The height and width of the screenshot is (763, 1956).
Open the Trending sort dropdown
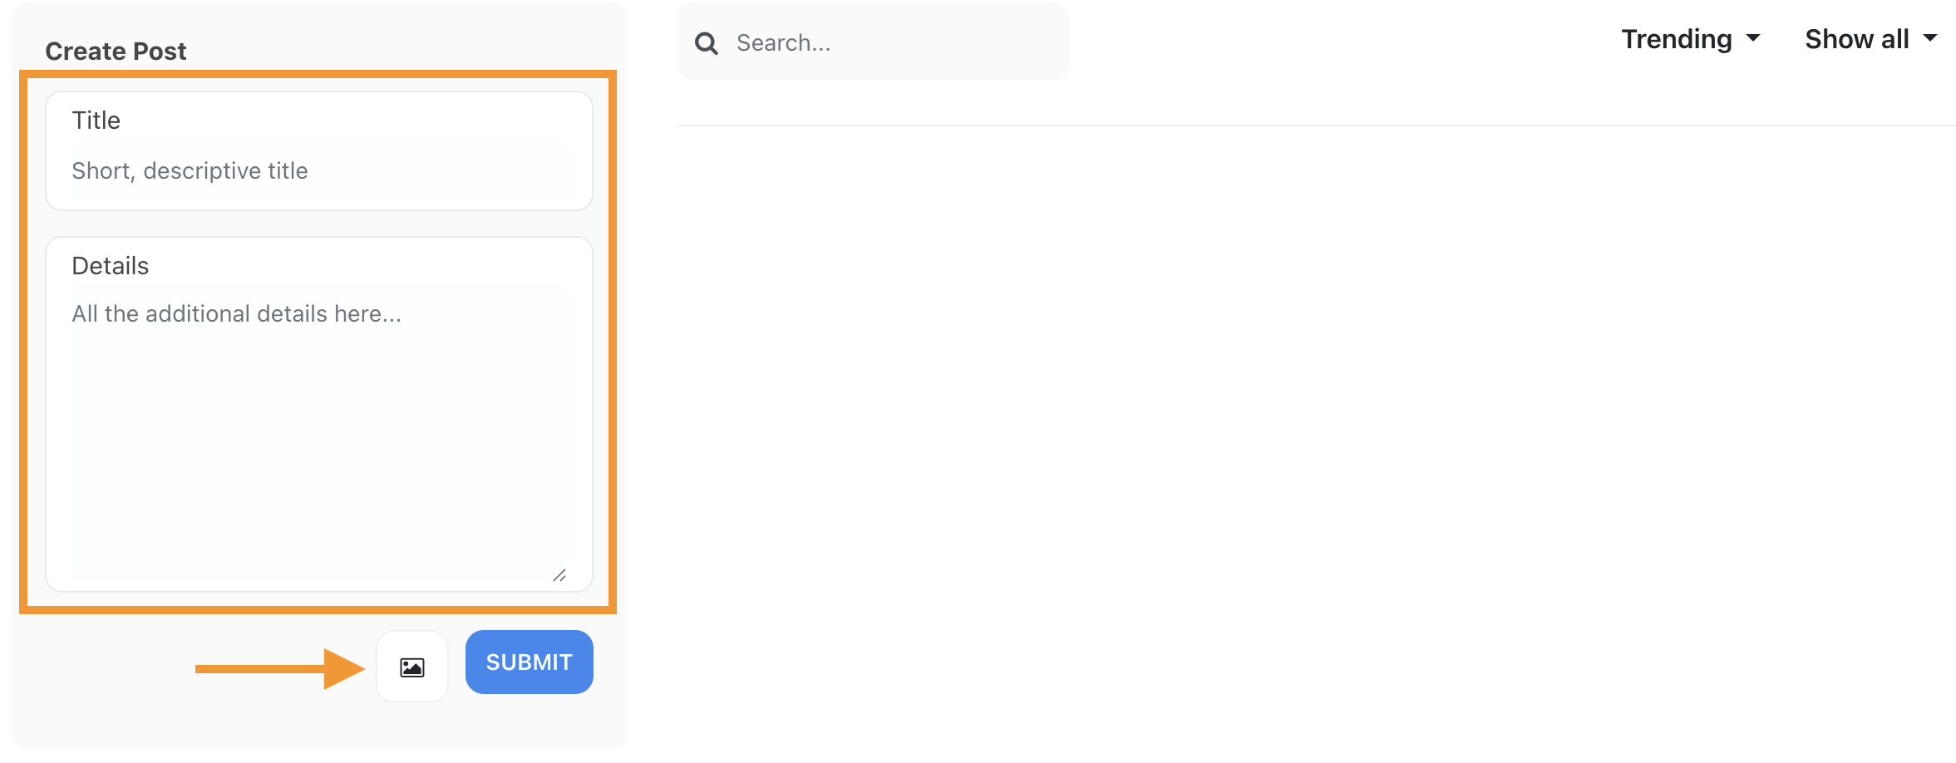coord(1691,39)
